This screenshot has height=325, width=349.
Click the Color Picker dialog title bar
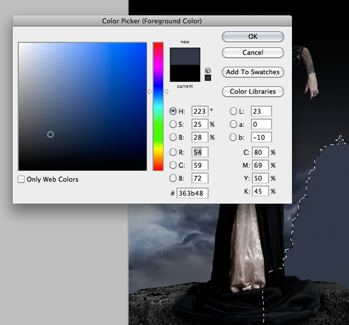tap(152, 21)
